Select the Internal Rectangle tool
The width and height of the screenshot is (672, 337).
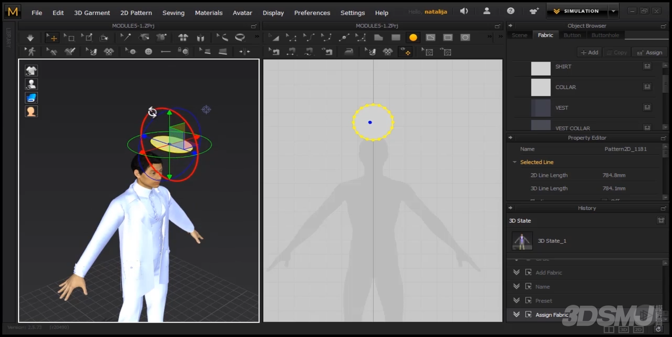click(x=448, y=37)
